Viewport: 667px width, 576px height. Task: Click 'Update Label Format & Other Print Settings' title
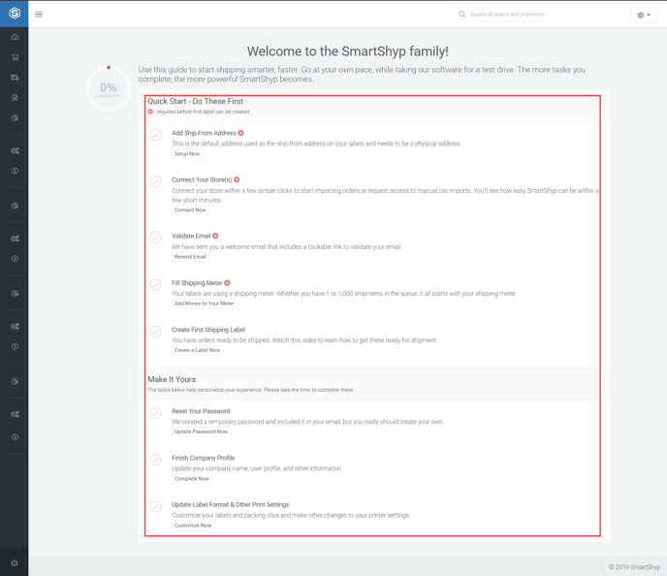pos(230,505)
